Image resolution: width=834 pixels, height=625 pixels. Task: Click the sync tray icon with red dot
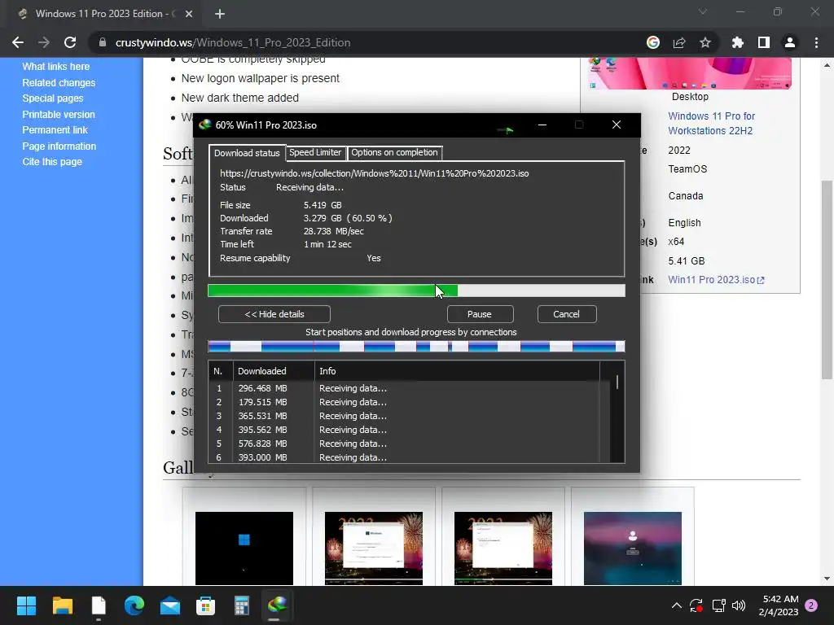[x=696, y=605]
